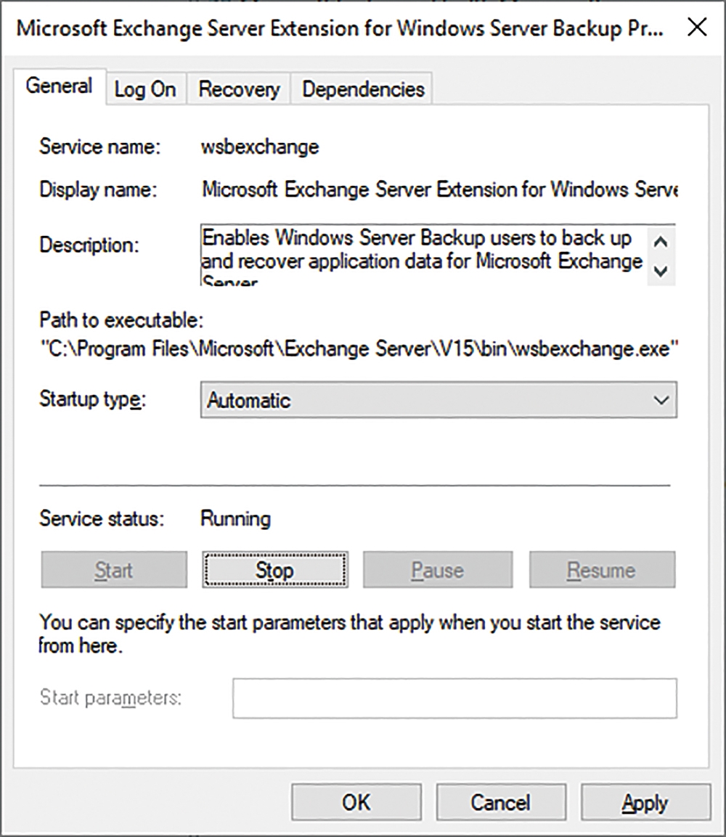Image resolution: width=726 pixels, height=837 pixels.
Task: Switch to the General tab
Action: 60,86
